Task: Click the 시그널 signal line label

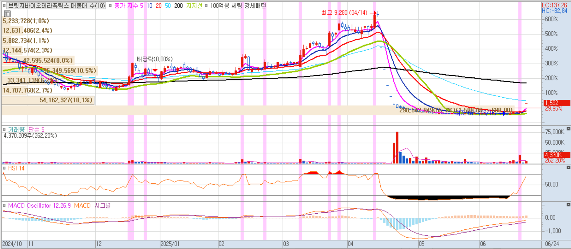Action: coord(102,205)
